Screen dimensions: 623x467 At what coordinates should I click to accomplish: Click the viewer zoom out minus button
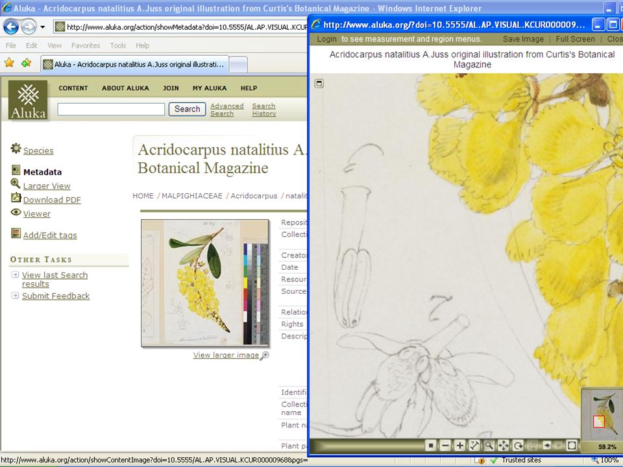click(445, 446)
